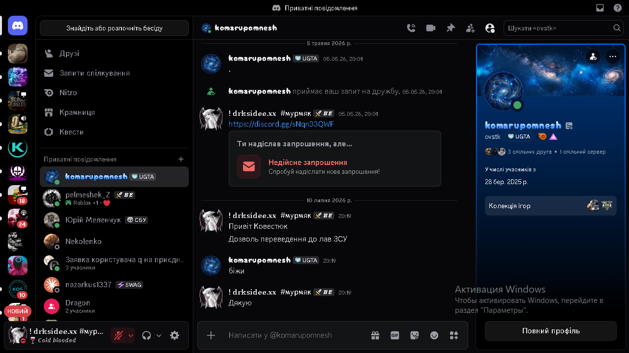The height and width of the screenshot is (353, 629).
Task: Click the search magnifier icon
Action: click(617, 28)
